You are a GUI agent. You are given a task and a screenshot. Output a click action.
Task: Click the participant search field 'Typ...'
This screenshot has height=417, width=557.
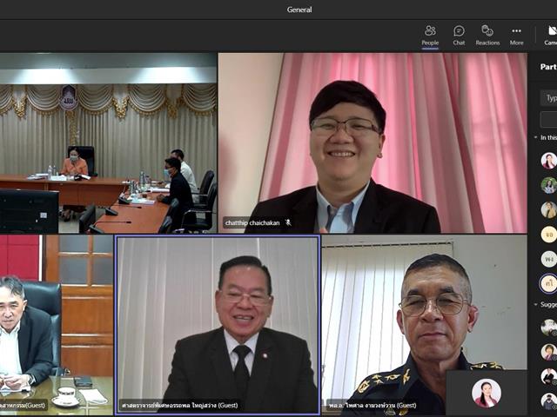click(x=549, y=97)
